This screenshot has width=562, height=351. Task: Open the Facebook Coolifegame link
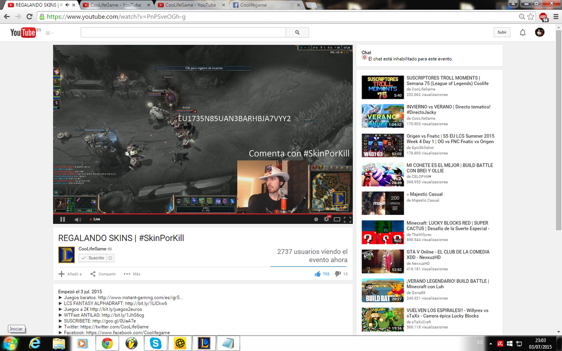point(128,333)
